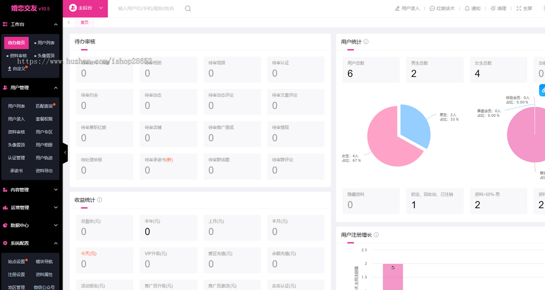The width and height of the screenshot is (545, 290).
Task: Click the 全屏 fullscreen icon
Action: (x=519, y=9)
